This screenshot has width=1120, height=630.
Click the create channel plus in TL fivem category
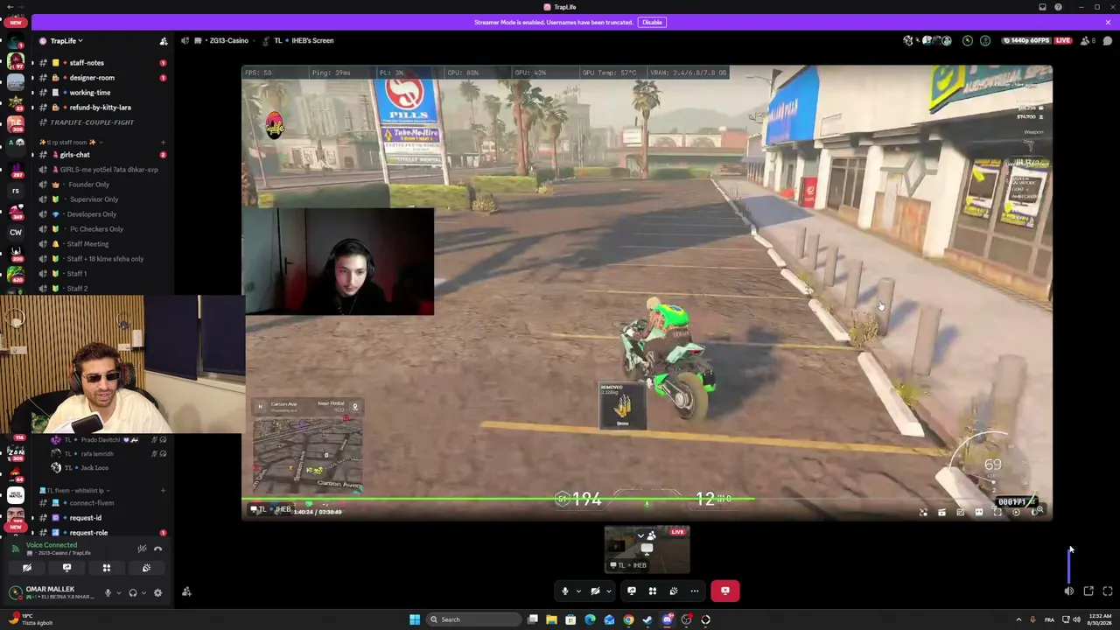163,491
